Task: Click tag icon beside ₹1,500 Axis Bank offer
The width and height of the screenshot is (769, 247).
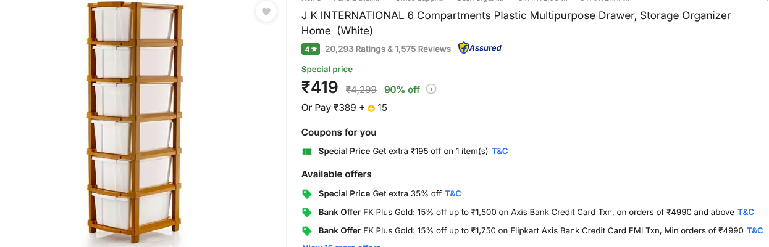Action: click(x=307, y=213)
